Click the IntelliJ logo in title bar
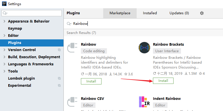This screenshot has height=111, width=223. tap(4, 3)
